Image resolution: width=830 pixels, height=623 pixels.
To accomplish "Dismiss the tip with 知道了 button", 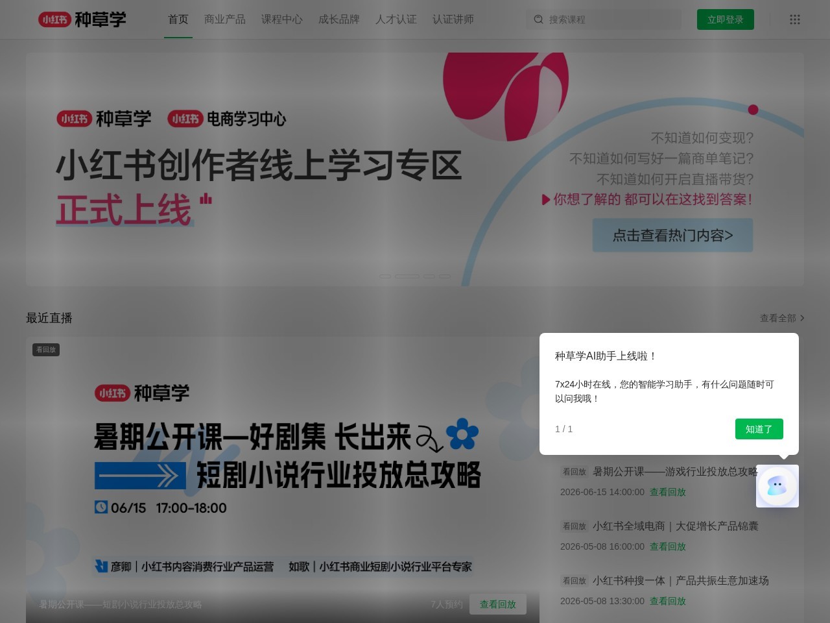I will coord(759,429).
